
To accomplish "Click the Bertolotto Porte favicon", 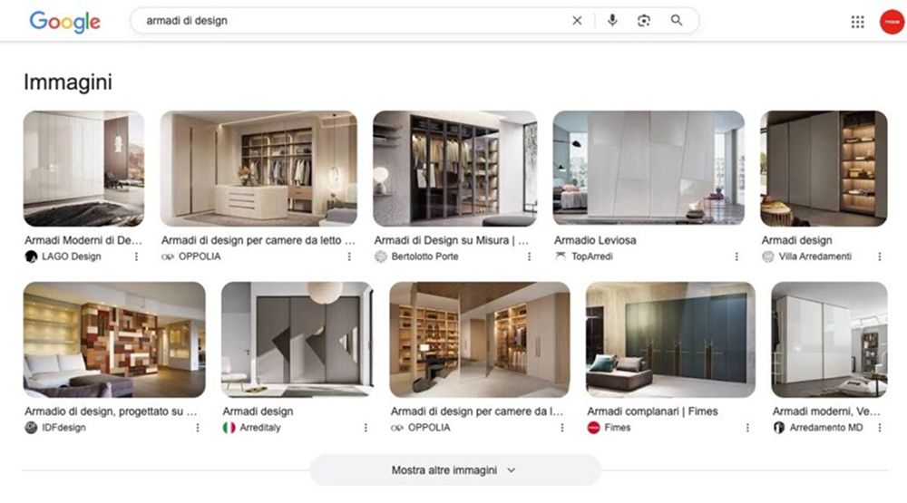I will [381, 256].
